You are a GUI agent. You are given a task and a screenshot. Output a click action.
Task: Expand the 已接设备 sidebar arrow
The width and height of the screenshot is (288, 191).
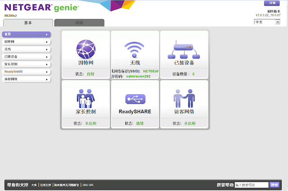point(47,57)
